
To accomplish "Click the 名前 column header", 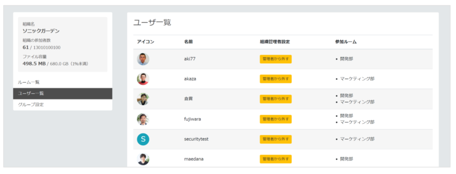I will pos(188,42).
